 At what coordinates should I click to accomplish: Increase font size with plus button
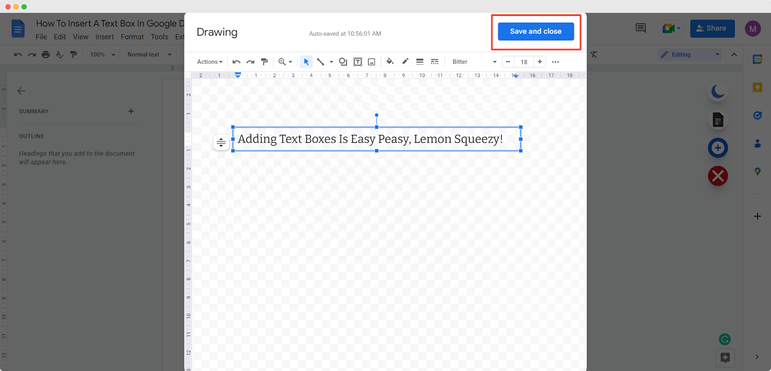click(540, 62)
